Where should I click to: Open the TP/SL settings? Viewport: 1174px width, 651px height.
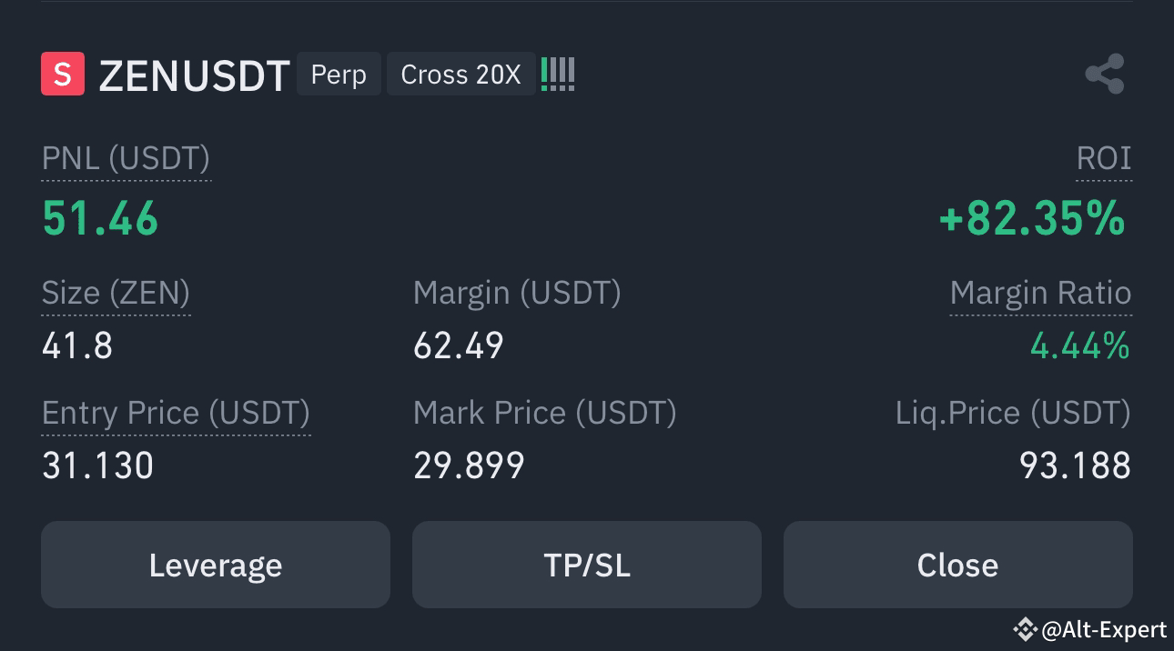(x=587, y=564)
